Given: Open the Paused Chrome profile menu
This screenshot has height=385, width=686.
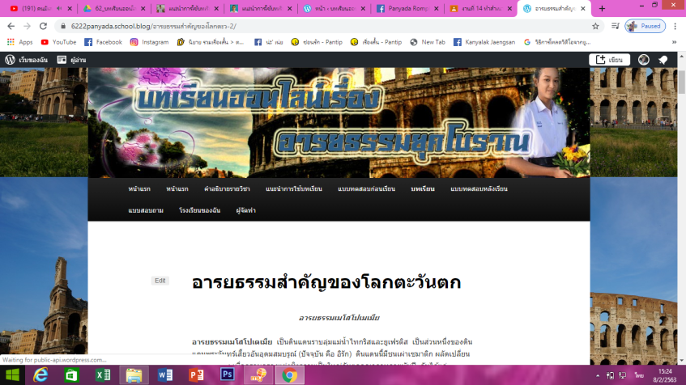Looking at the screenshot, I should point(645,26).
